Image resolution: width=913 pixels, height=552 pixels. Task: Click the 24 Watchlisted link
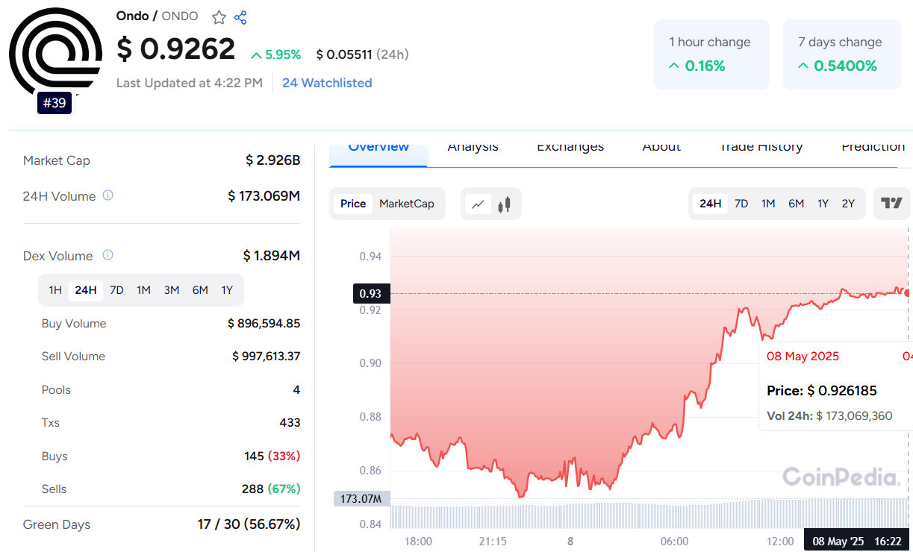(327, 83)
